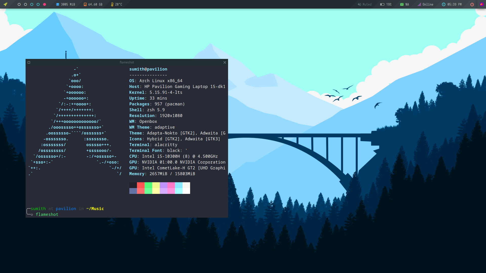Click the rocket launcher icon in the top bar
Screen dimensions: 486x273
(x=5, y=4)
